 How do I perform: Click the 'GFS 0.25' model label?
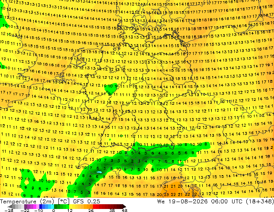[x=86, y=202]
